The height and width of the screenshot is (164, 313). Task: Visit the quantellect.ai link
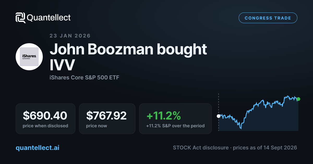point(38,148)
